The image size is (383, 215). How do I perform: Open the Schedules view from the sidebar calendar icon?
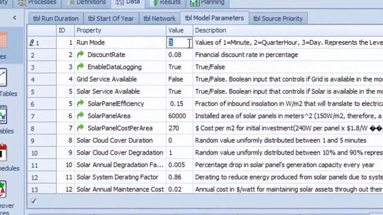(3, 153)
